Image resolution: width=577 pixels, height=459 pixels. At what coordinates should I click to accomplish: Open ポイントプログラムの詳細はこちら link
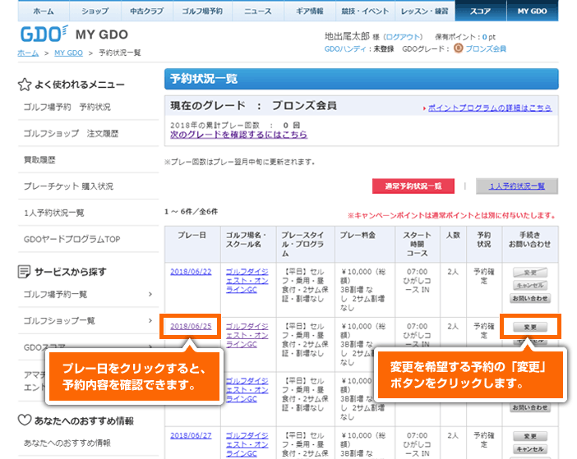point(490,108)
